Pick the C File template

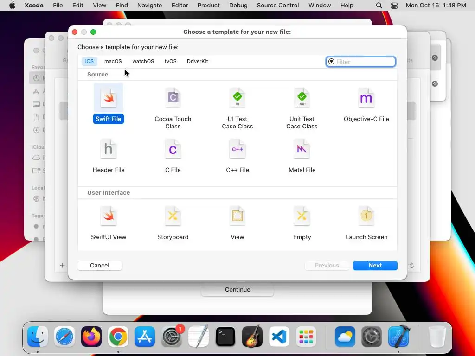173,156
